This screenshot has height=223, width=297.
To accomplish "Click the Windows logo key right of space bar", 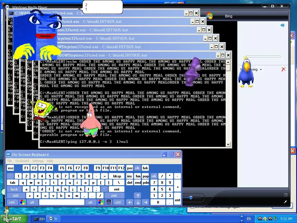I will coord(101,202).
